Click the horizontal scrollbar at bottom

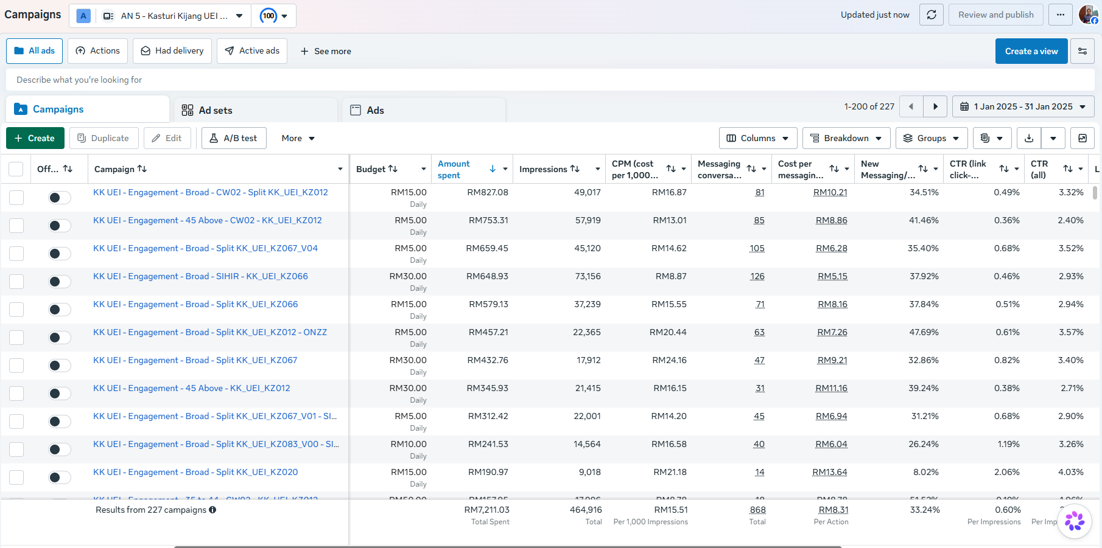(x=507, y=546)
